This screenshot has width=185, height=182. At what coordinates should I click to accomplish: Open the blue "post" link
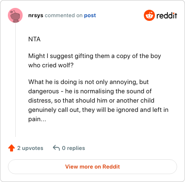tap(90, 16)
